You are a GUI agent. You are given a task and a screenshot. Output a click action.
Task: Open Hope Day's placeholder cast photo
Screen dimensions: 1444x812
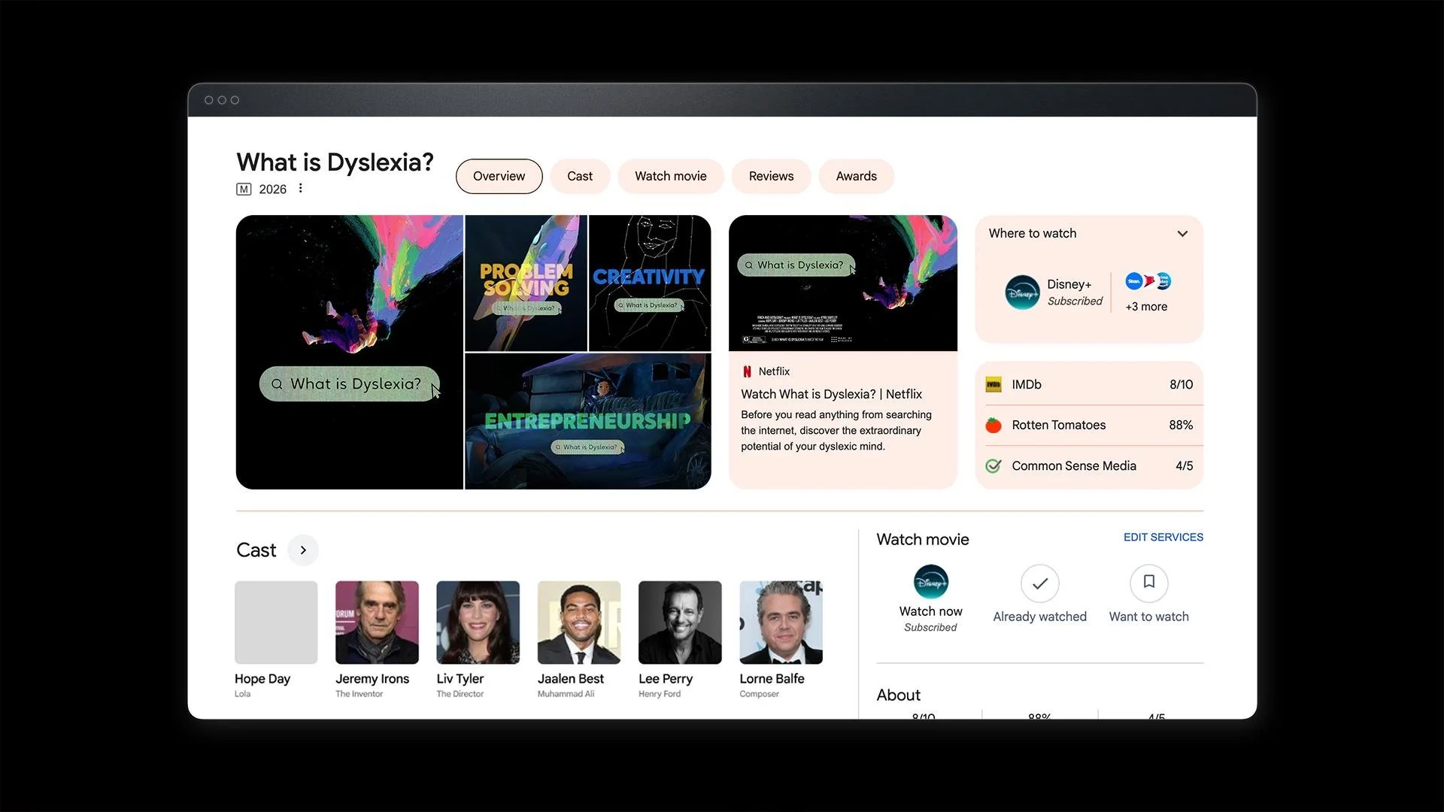click(x=276, y=623)
